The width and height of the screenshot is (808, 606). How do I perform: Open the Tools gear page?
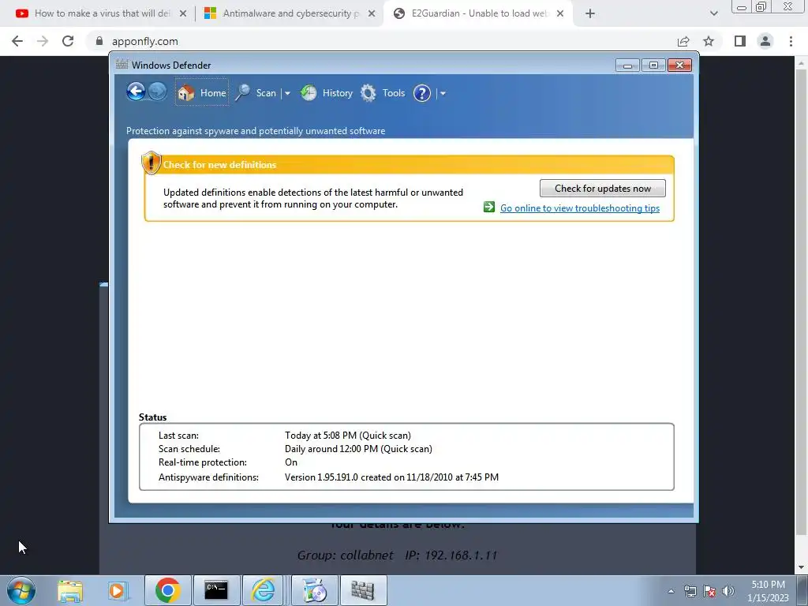coord(383,93)
